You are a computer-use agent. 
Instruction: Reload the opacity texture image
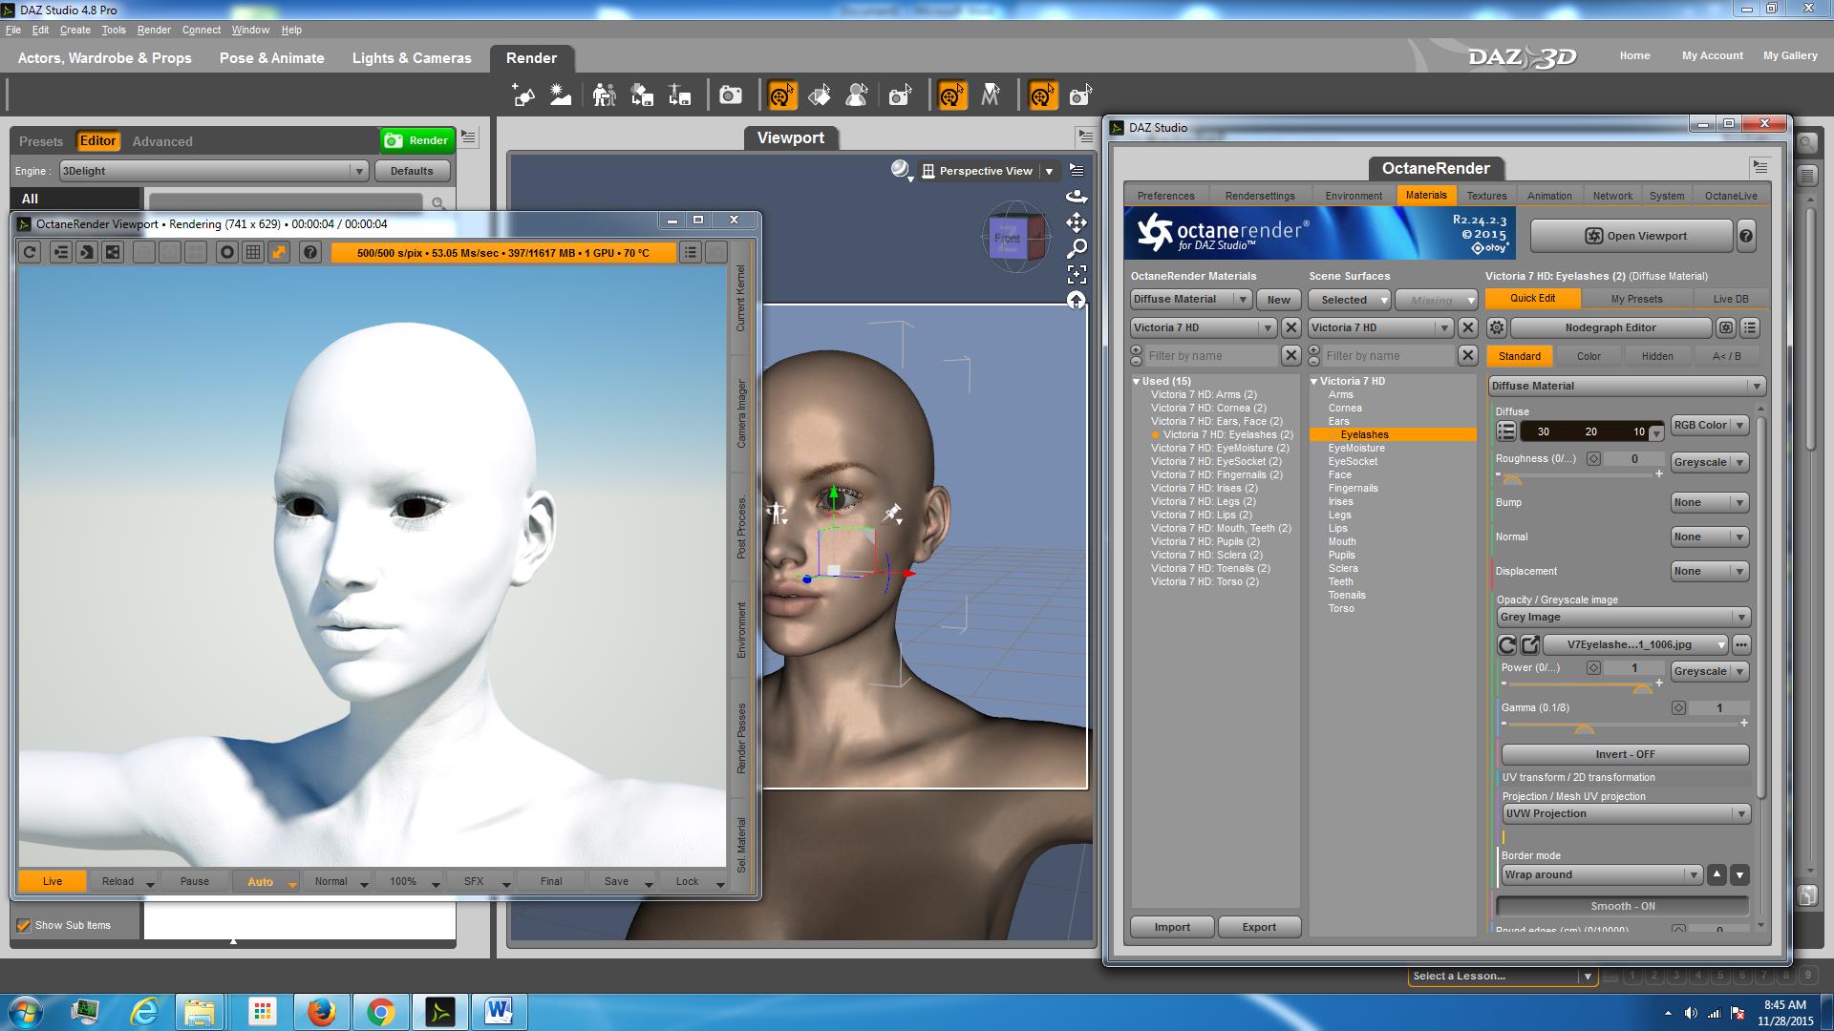(1507, 644)
